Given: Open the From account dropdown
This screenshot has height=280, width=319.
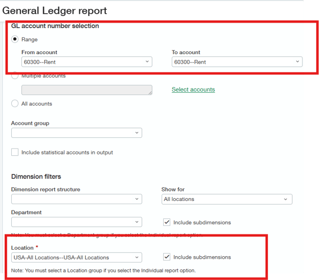Looking at the screenshot, I should point(87,62).
